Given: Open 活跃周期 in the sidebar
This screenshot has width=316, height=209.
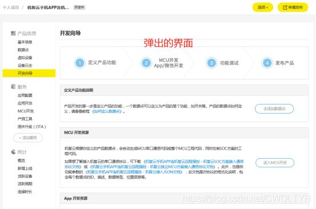Looking at the screenshot, I should 25,184.
